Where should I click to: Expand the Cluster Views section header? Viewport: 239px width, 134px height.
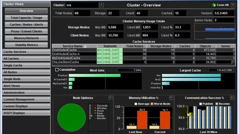26,4
